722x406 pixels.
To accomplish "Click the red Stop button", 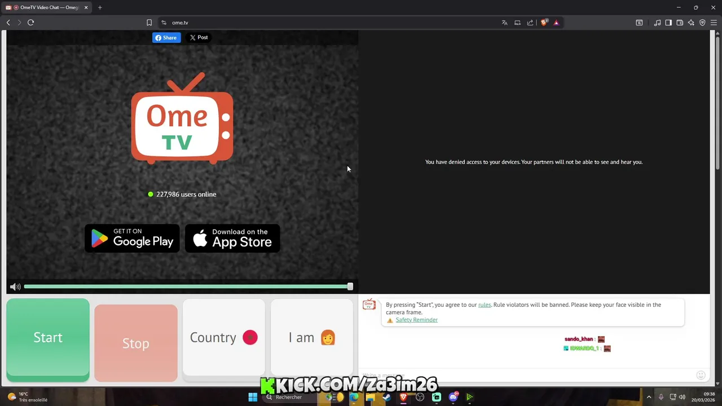I will coord(136,343).
